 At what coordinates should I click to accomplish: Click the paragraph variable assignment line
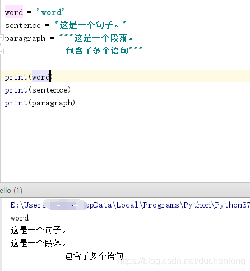click(69, 38)
